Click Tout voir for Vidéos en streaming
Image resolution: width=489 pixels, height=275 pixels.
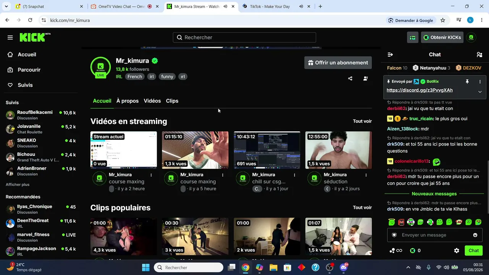[x=362, y=121]
